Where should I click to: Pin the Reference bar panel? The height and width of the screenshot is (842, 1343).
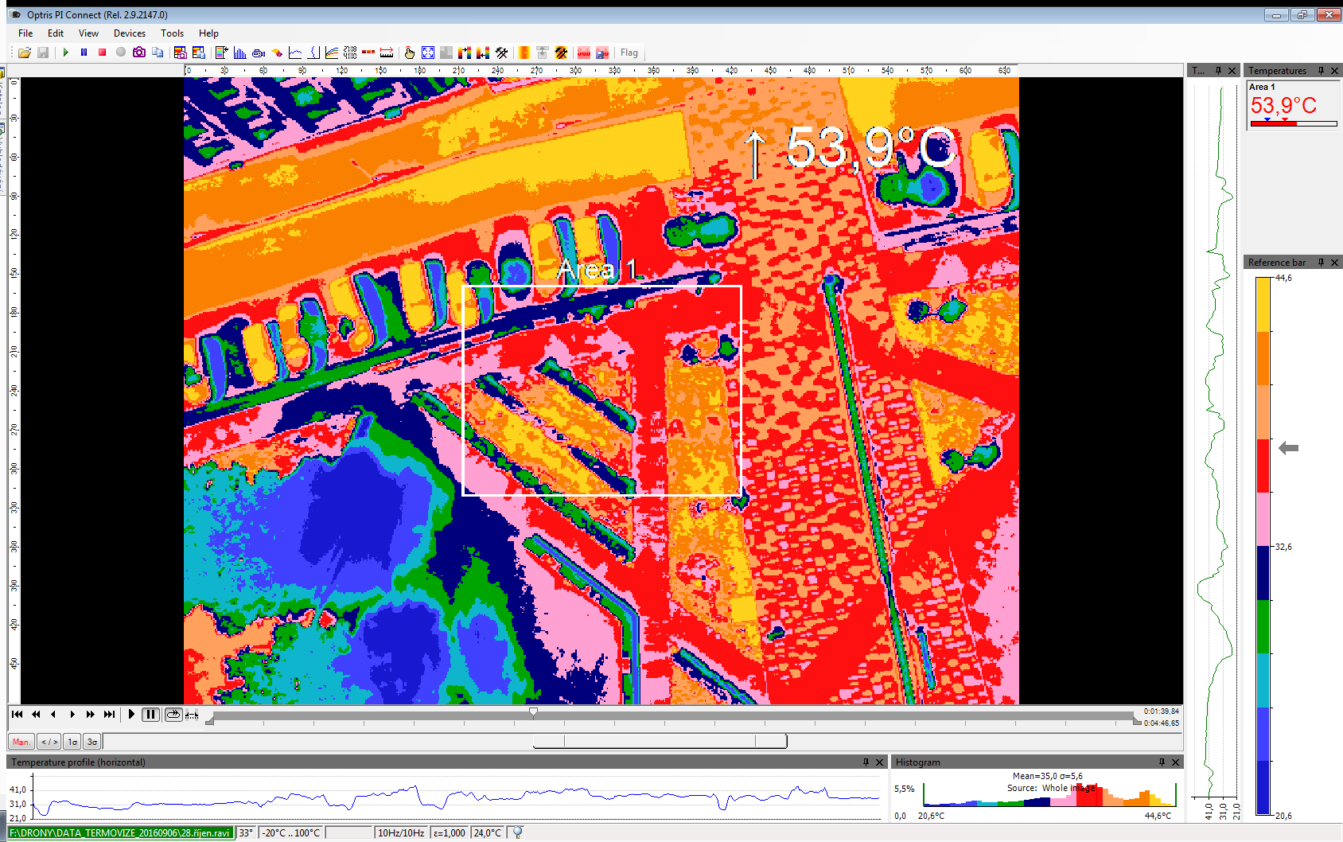pos(1321,263)
